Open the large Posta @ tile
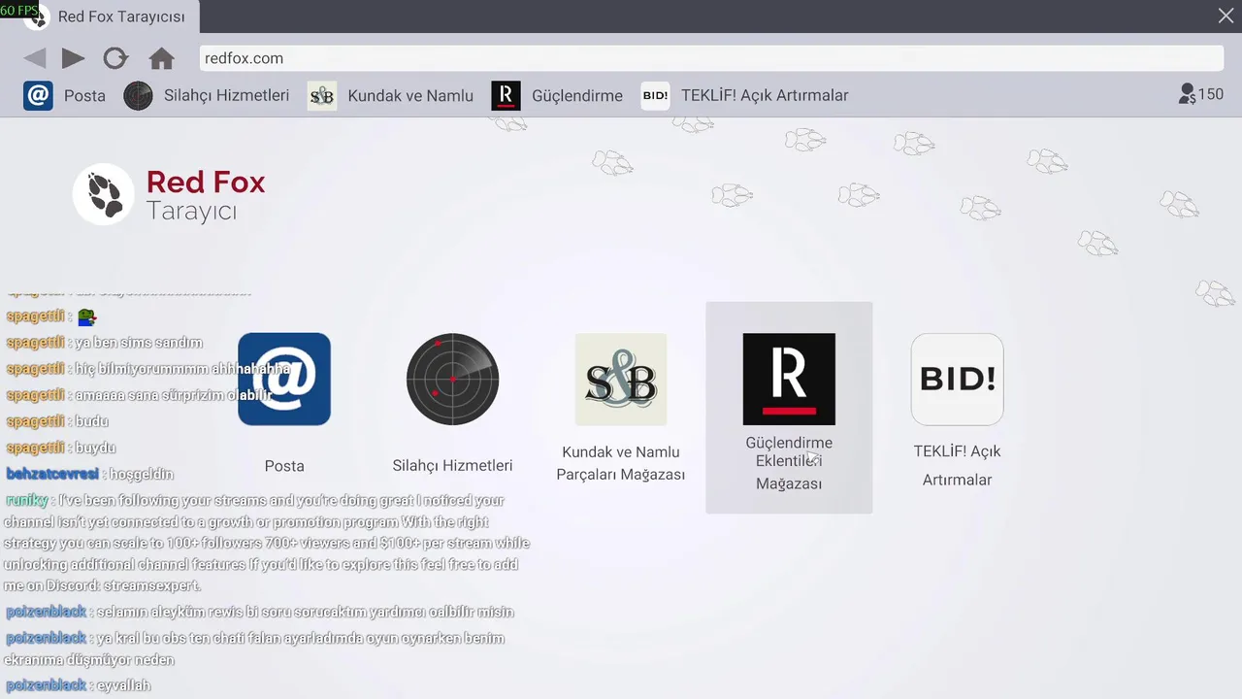This screenshot has width=1242, height=699. pyautogui.click(x=284, y=379)
